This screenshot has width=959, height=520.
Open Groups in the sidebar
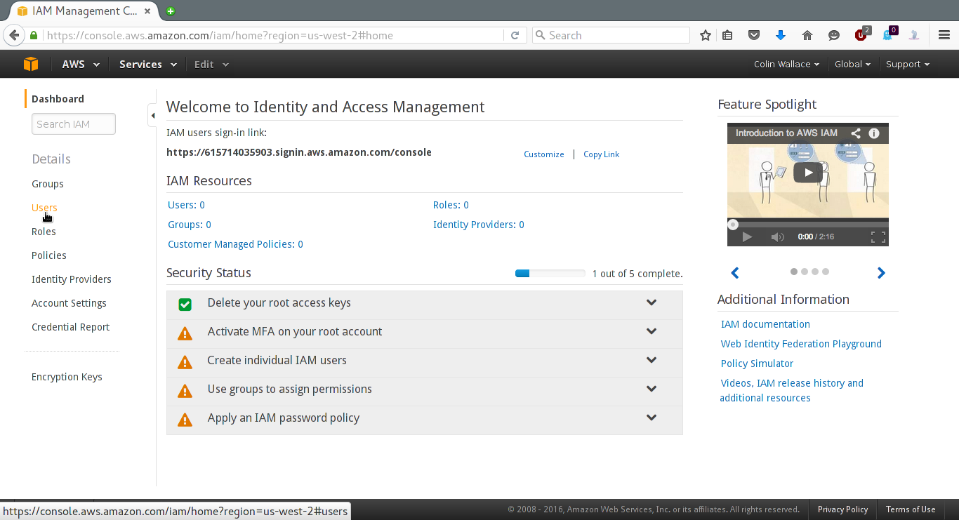[48, 184]
